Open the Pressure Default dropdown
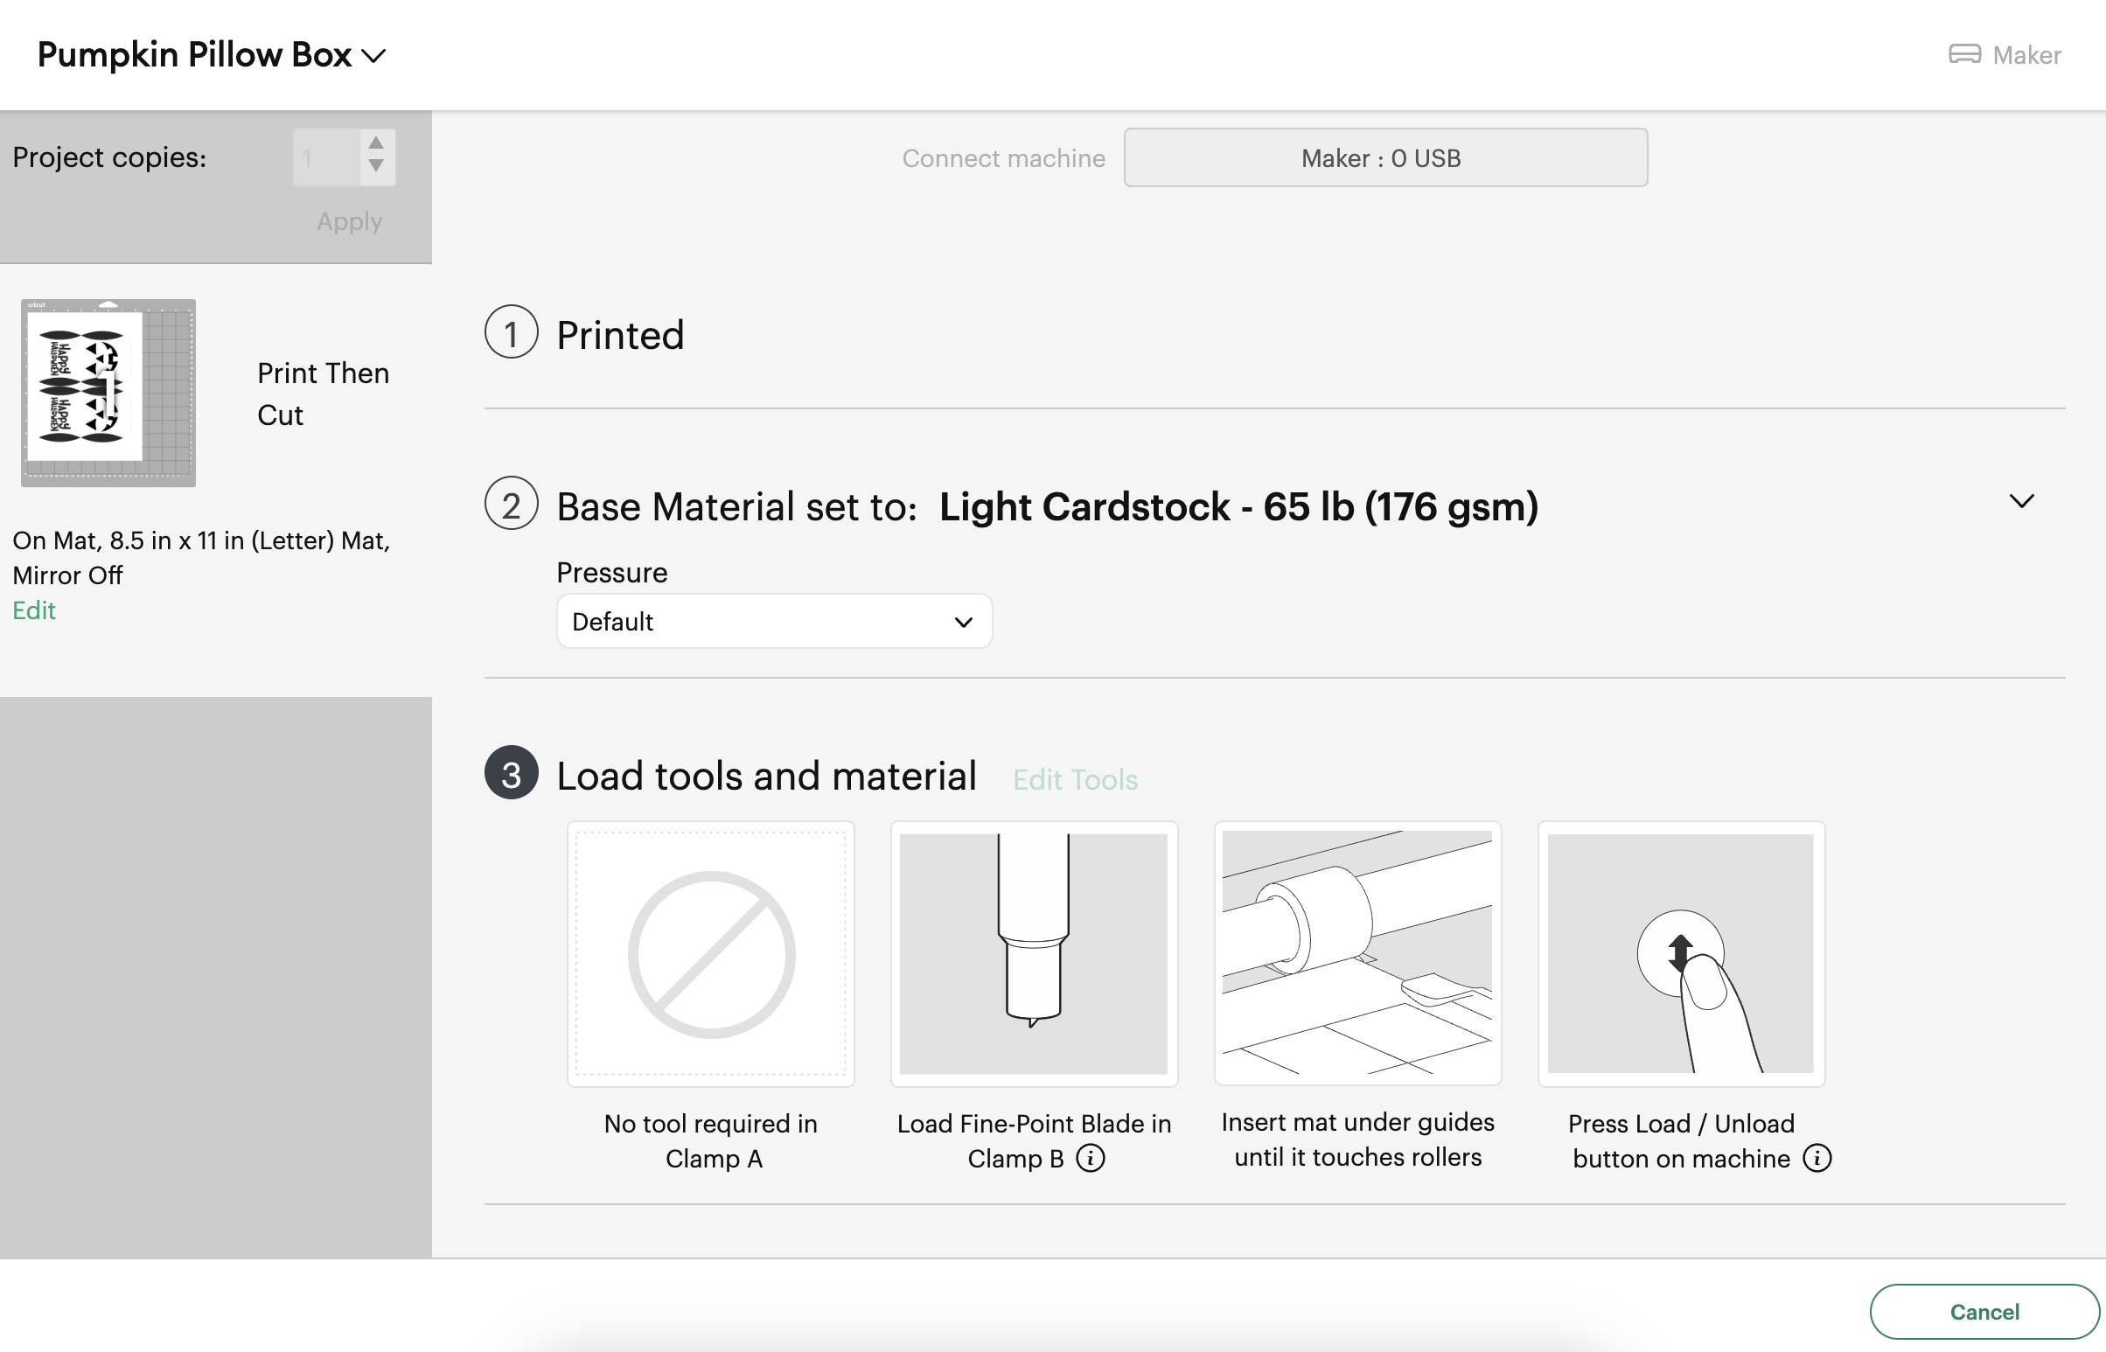2106x1352 pixels. click(x=774, y=622)
